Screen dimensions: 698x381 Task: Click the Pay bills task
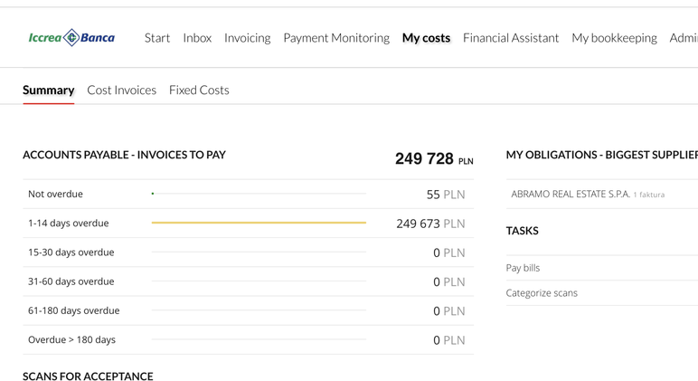point(523,268)
